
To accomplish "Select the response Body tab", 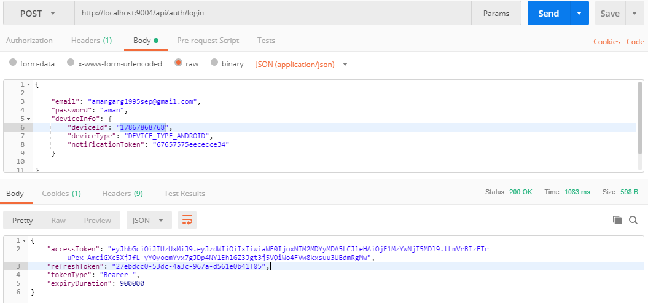I will click(x=15, y=193).
